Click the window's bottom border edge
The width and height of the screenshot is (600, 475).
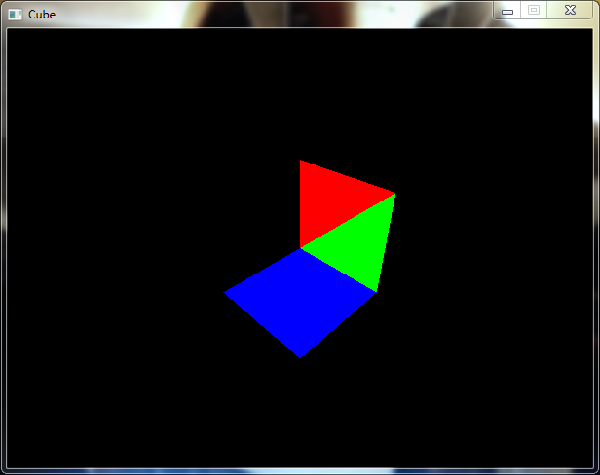point(300,471)
